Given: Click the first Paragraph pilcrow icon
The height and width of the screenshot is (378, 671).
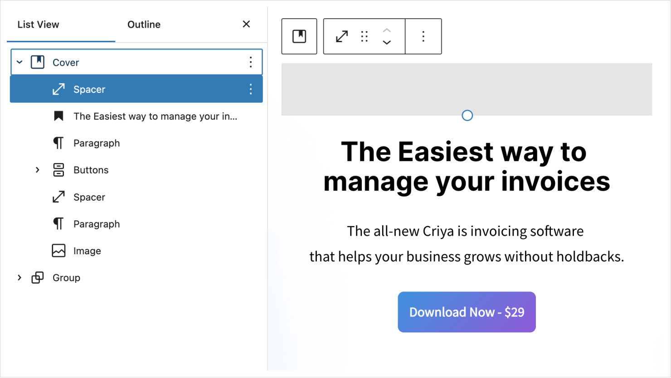Looking at the screenshot, I should click(58, 143).
